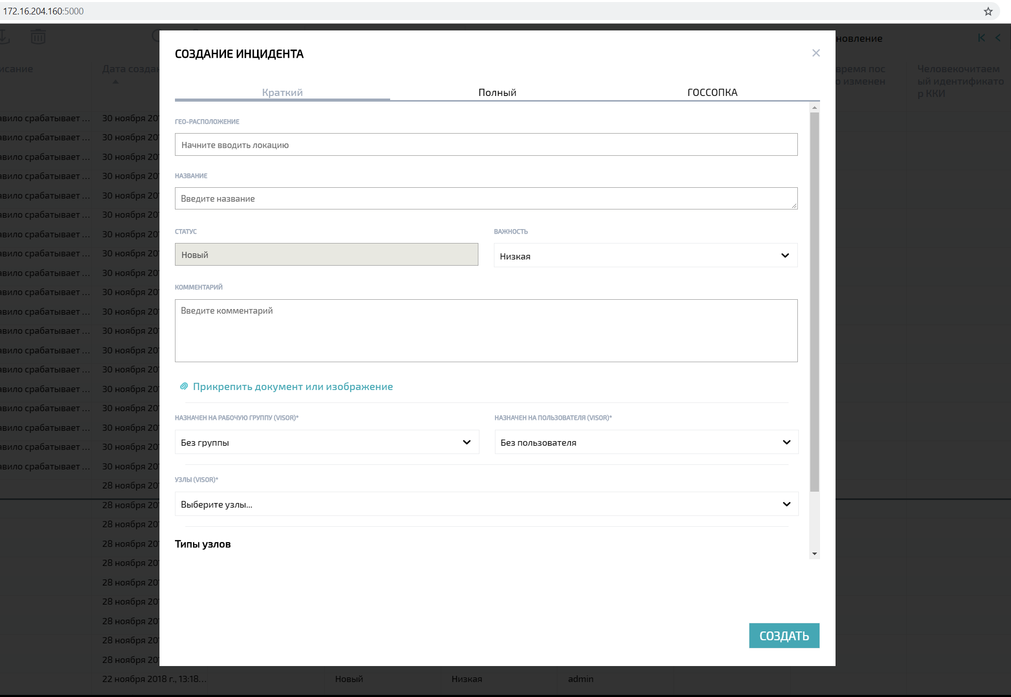The height and width of the screenshot is (697, 1011).
Task: Click the previous-page arrow icon
Action: tap(998, 38)
